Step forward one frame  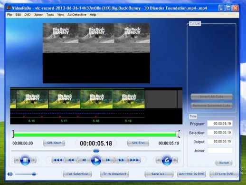(x=108, y=160)
